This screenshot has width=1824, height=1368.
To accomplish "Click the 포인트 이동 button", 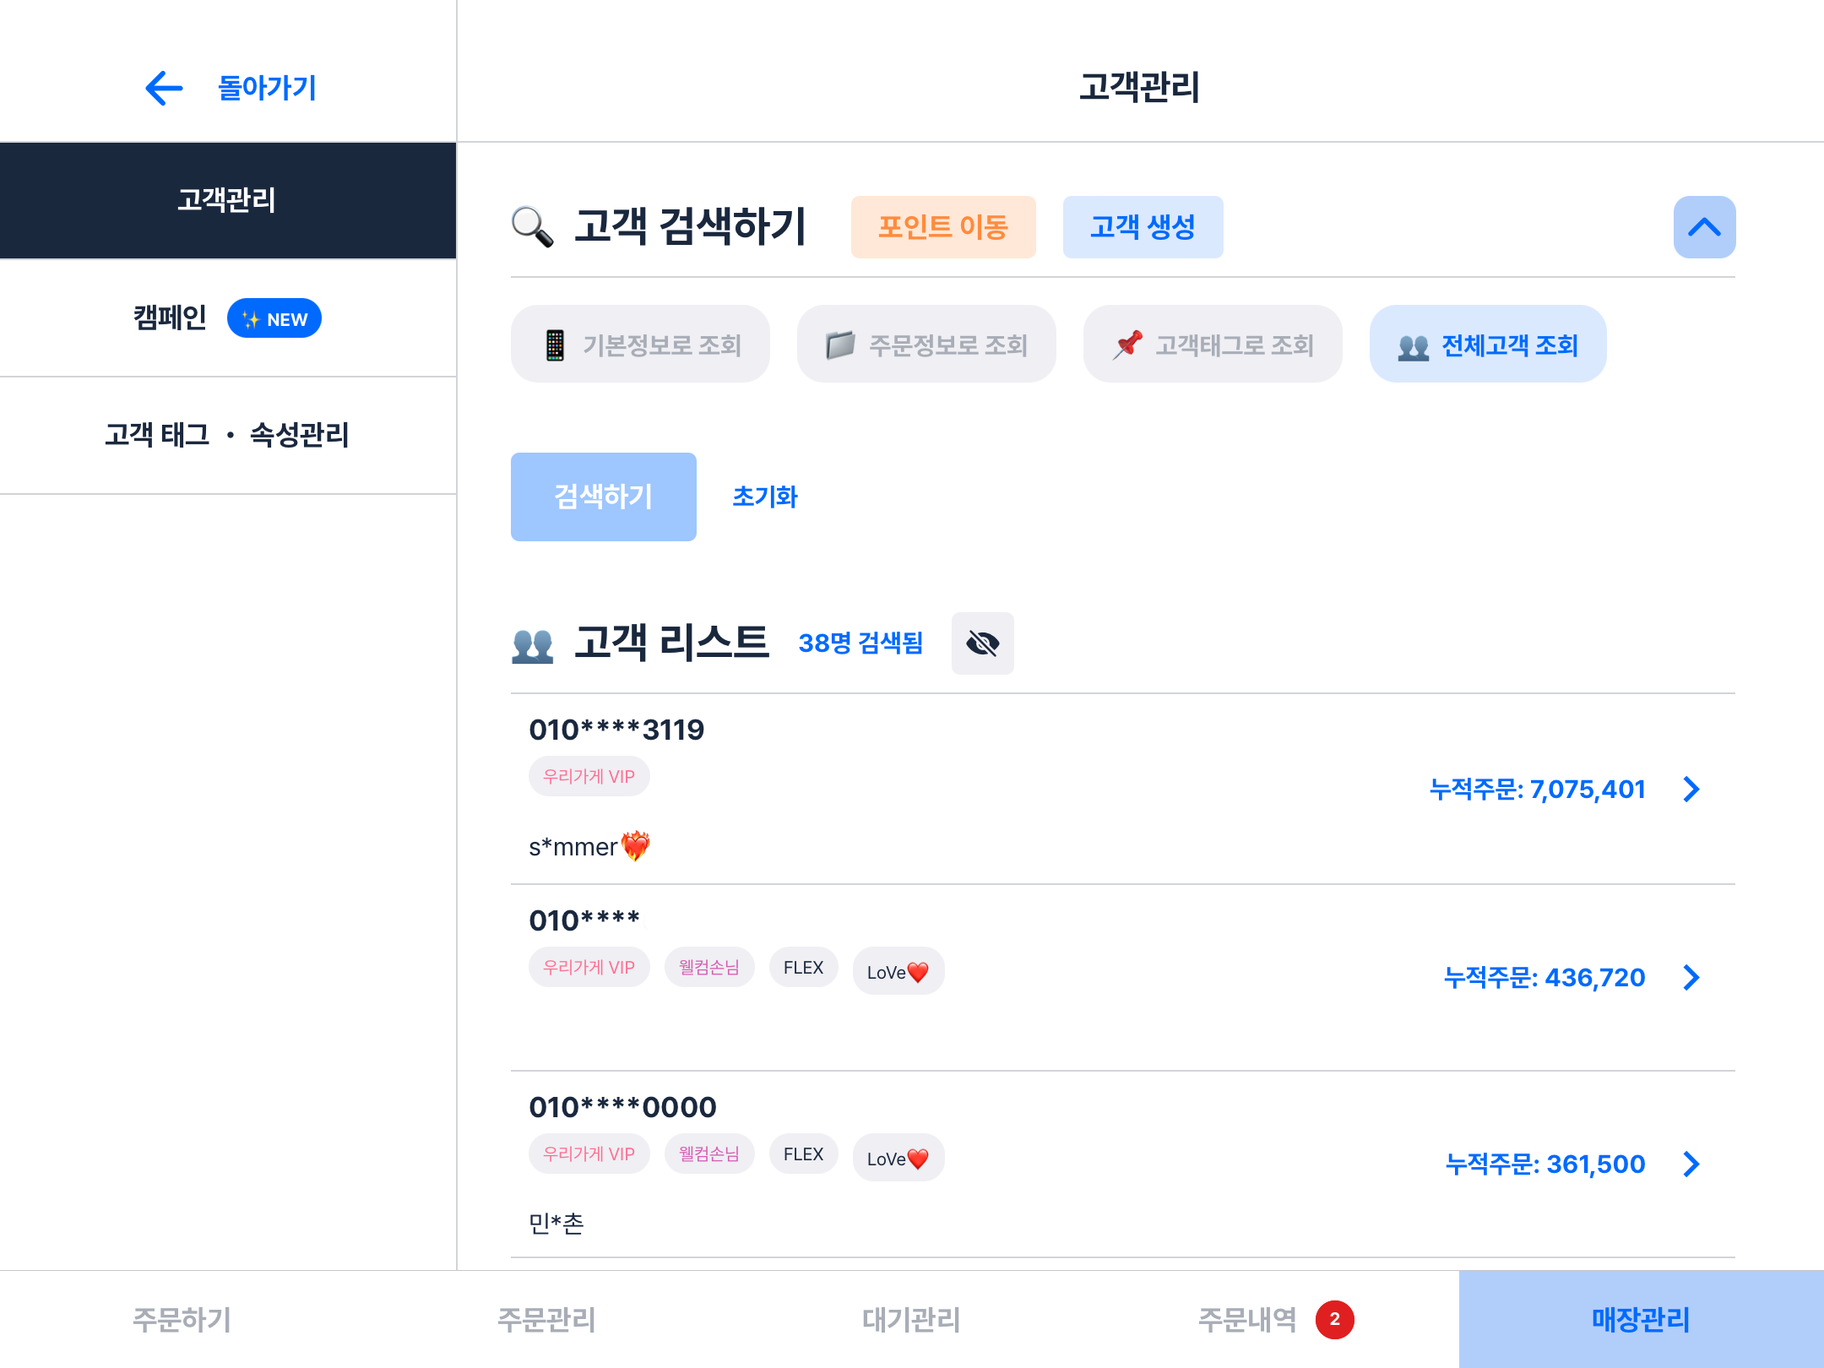I will tap(942, 227).
